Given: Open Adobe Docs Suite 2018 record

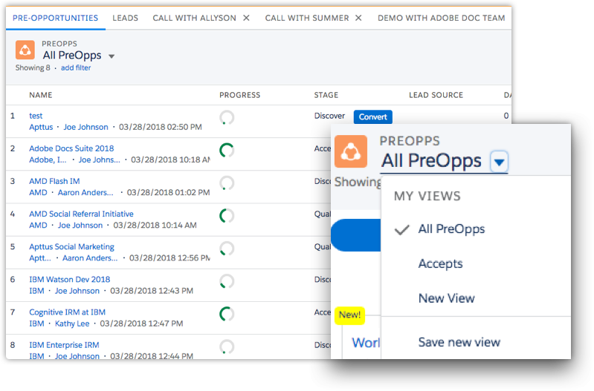Looking at the screenshot, I should [x=71, y=148].
